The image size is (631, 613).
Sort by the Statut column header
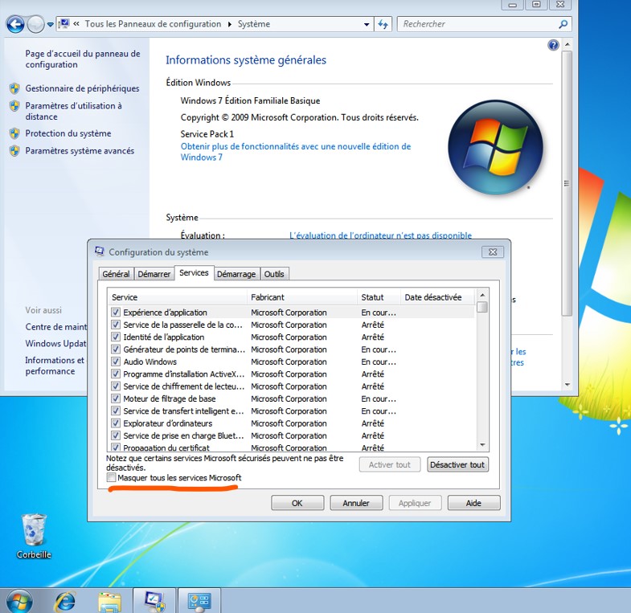379,297
